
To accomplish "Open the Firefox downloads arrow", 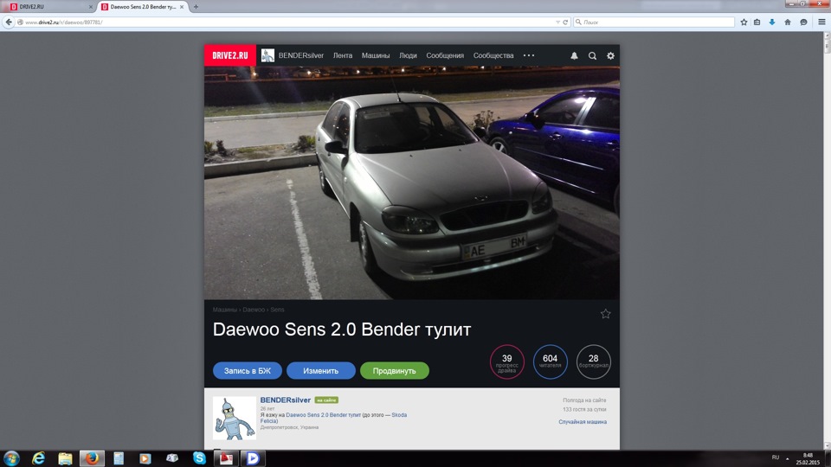I will 772,22.
